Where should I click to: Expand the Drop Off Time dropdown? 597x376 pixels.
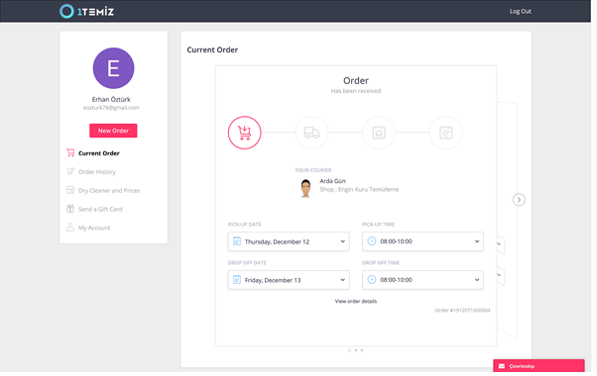423,280
